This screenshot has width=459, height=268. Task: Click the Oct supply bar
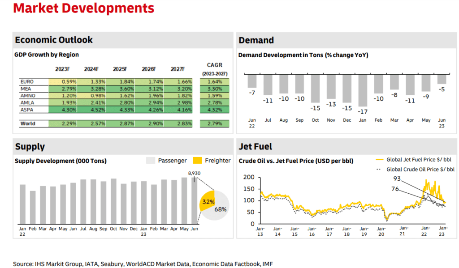click(113, 201)
